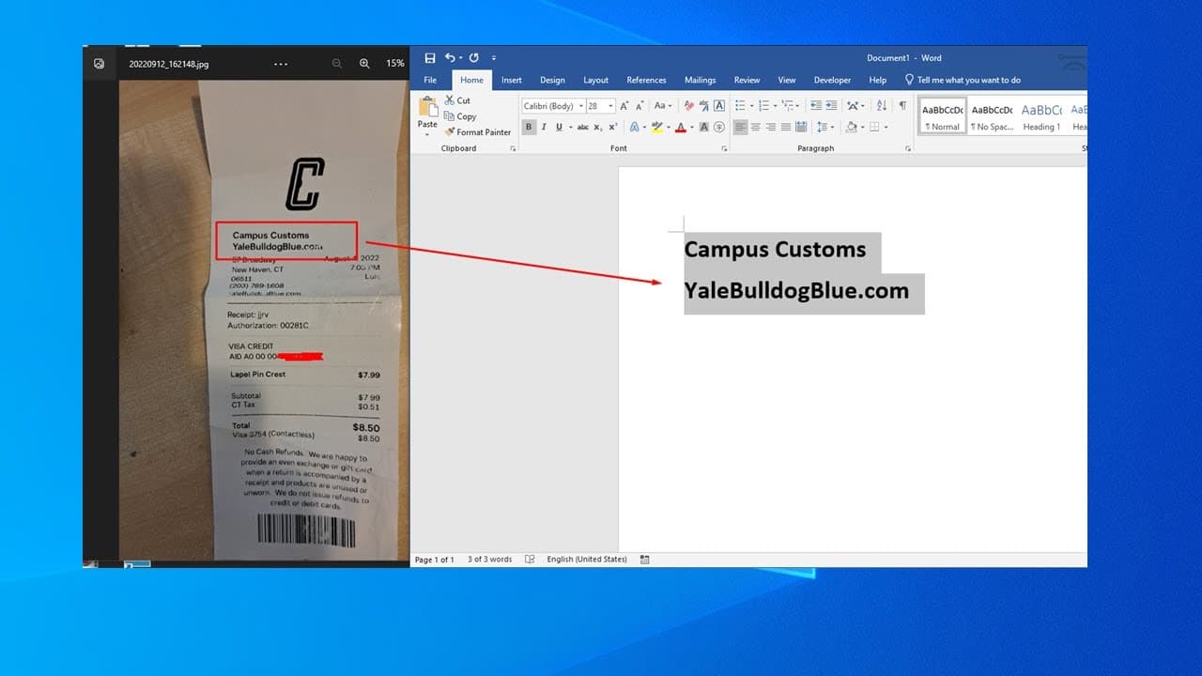Image resolution: width=1202 pixels, height=676 pixels.
Task: Toggle Superscript formatting
Action: coord(612,127)
